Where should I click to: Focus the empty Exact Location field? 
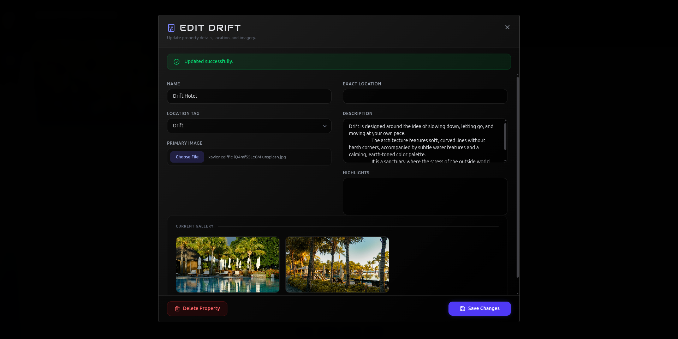pyautogui.click(x=425, y=96)
